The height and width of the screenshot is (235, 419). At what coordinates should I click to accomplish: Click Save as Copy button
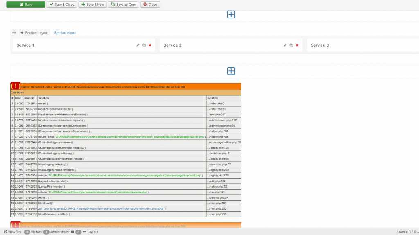tap(124, 5)
